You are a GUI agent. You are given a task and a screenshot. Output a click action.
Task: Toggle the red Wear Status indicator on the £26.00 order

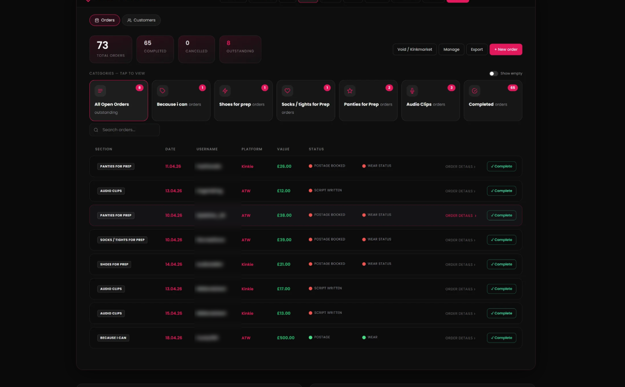377,166
